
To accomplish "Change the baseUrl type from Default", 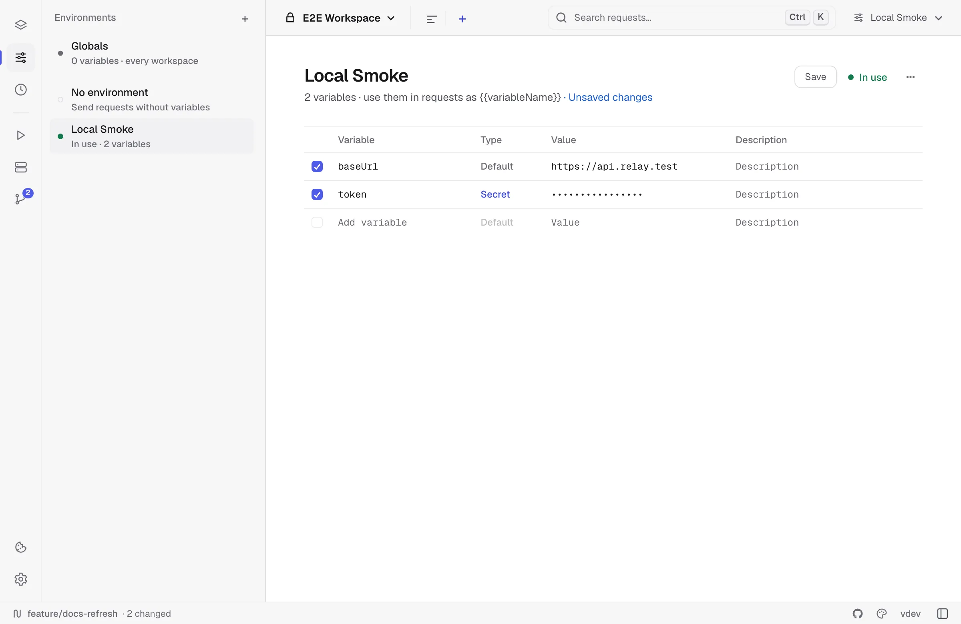I will (497, 166).
